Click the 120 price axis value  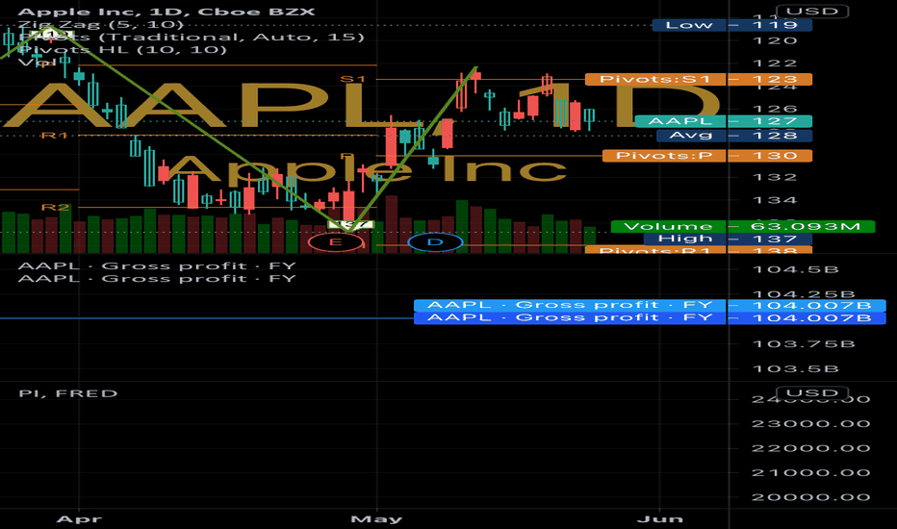coord(775,40)
